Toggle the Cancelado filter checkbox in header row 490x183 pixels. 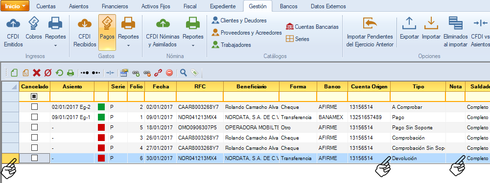34,97
